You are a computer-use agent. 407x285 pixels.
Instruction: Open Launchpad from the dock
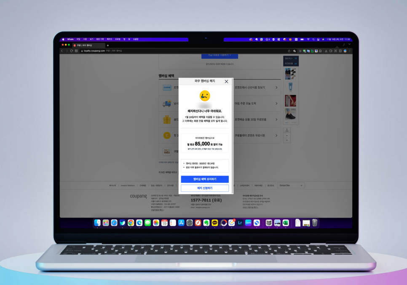[x=106, y=223]
